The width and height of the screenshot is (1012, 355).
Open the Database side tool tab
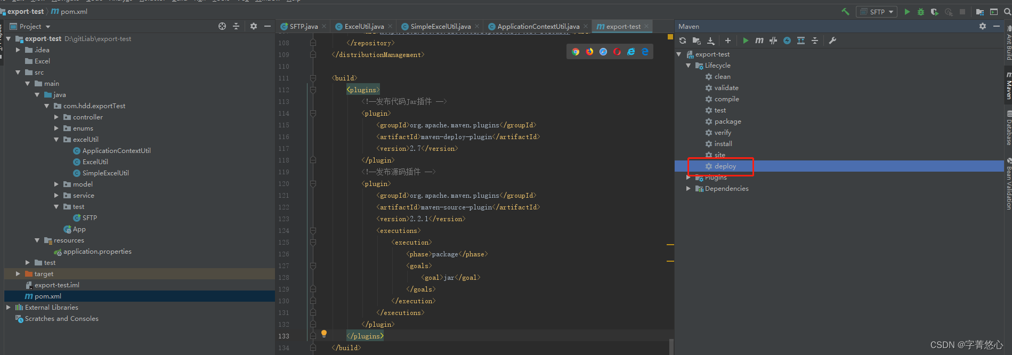pos(1008,128)
